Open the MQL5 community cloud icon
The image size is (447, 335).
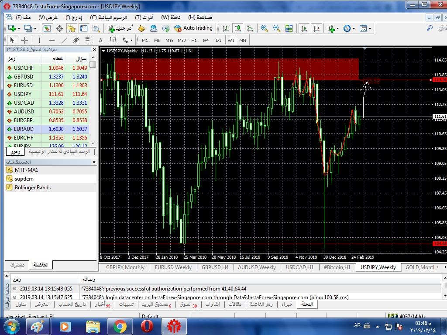[154, 28]
